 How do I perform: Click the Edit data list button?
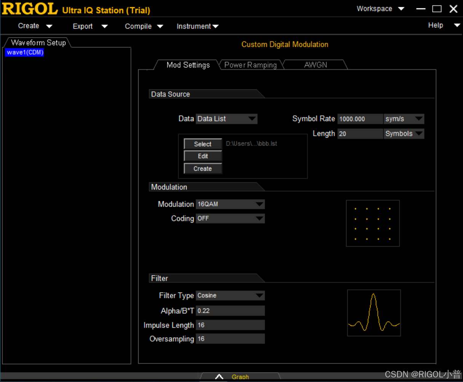pos(203,156)
